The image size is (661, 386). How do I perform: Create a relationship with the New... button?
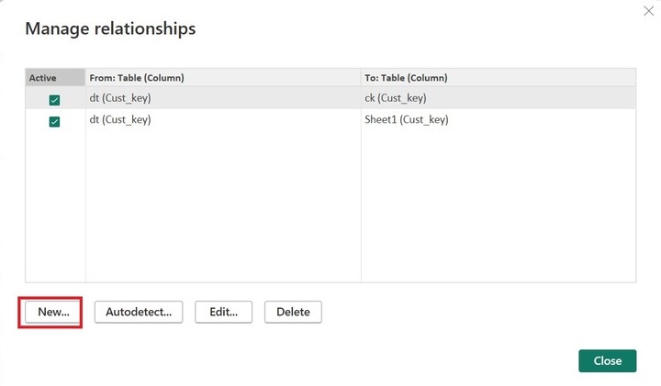(53, 312)
